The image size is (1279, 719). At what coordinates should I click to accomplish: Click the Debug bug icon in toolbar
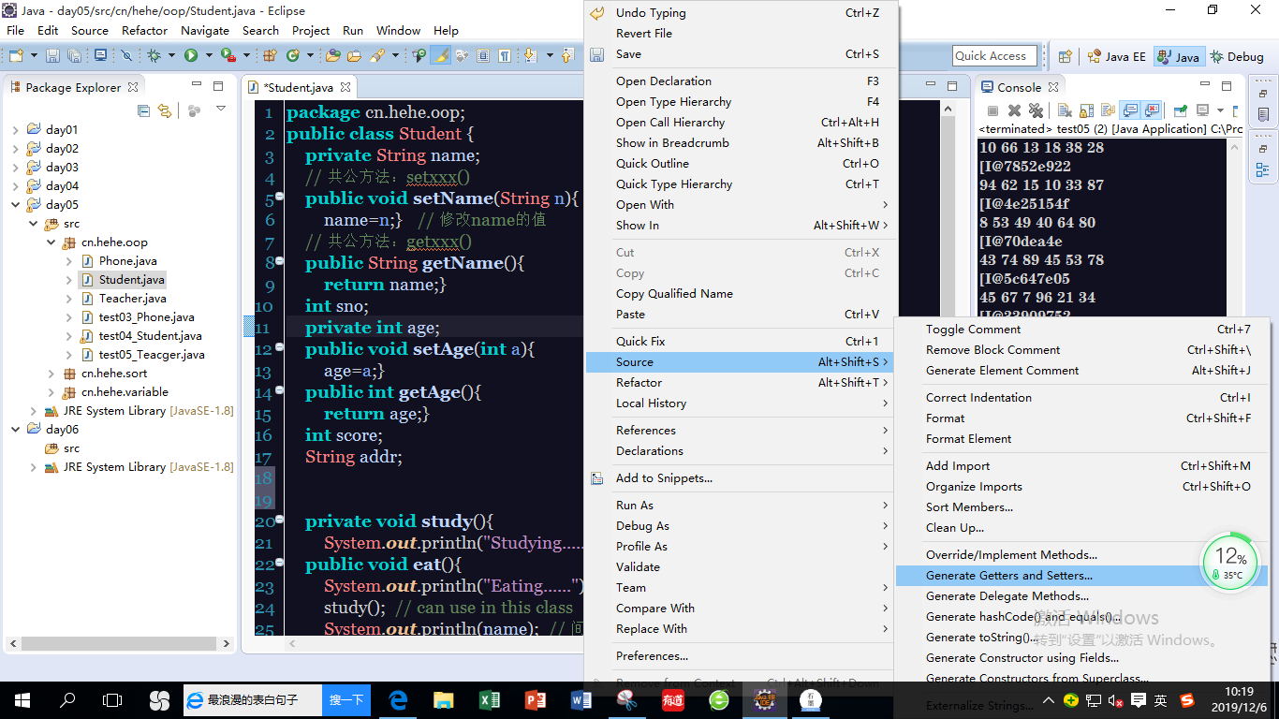pyautogui.click(x=154, y=56)
